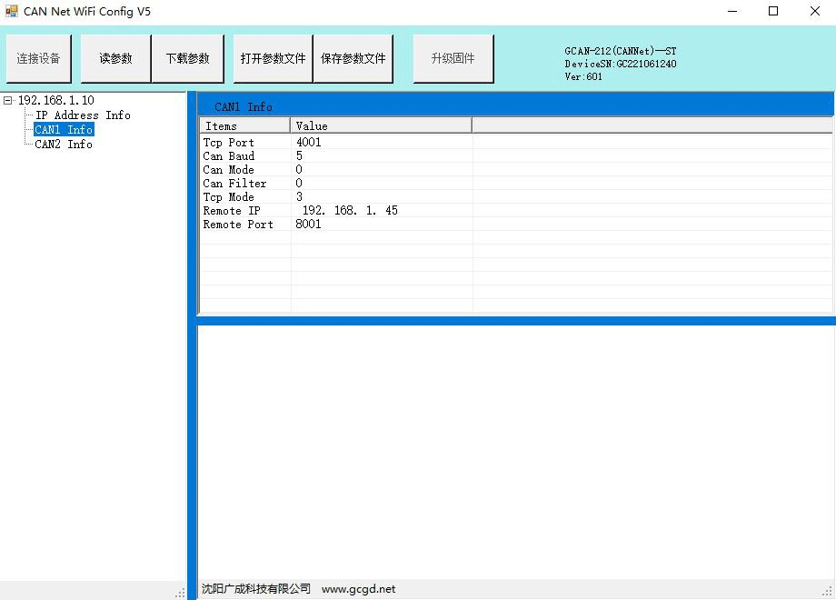Click the Items column header

pos(244,125)
